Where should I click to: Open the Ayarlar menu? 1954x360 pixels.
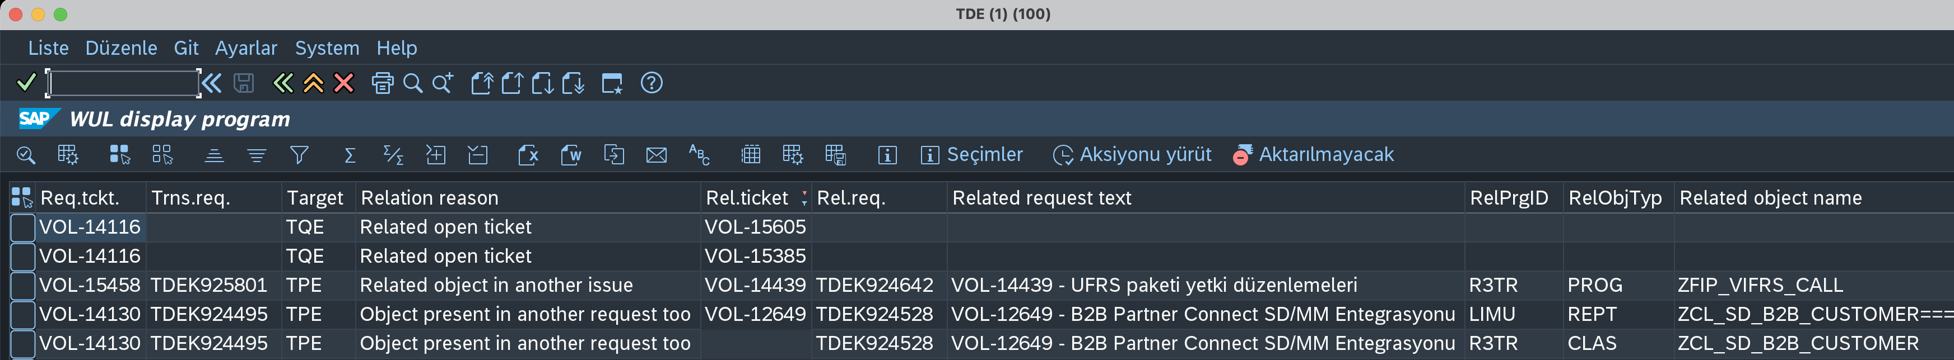pos(246,49)
